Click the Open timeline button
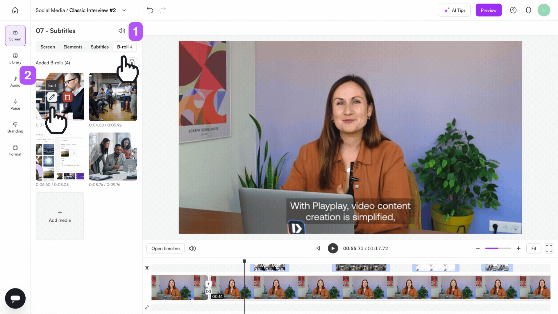Image resolution: width=558 pixels, height=314 pixels. pyautogui.click(x=165, y=248)
